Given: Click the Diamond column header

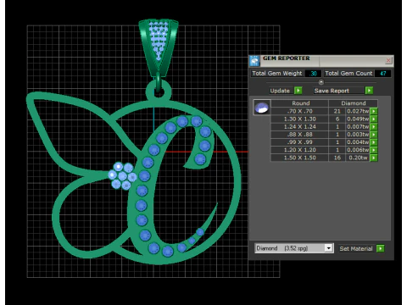Looking at the screenshot, I should (354, 103).
